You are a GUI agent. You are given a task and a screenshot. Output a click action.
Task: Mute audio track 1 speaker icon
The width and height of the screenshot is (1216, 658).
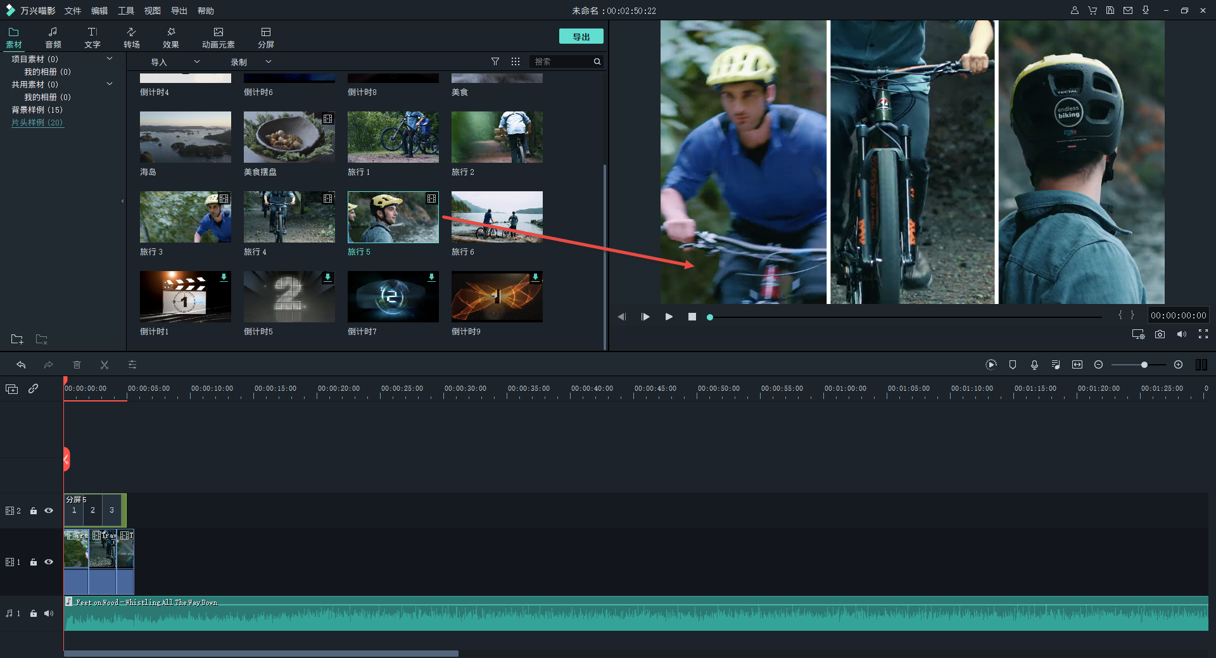tap(49, 614)
